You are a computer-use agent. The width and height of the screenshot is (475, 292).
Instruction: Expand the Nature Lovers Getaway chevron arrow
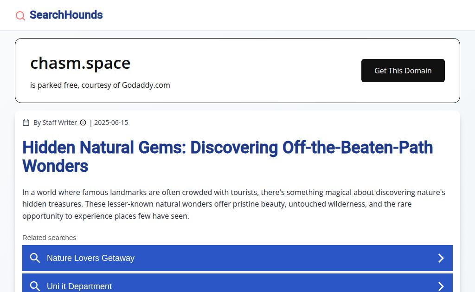click(x=441, y=258)
